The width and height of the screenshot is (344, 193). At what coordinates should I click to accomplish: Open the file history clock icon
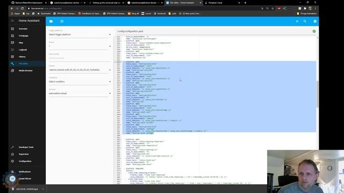[62, 21]
